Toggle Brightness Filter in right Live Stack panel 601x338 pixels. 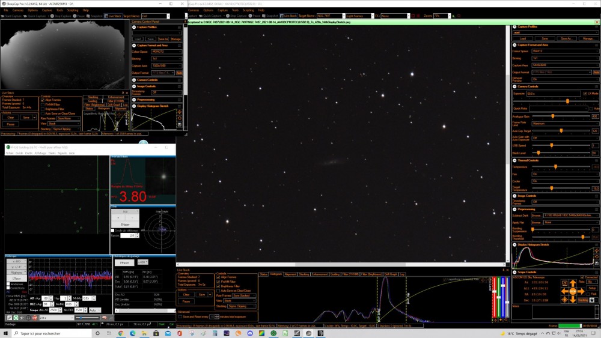pos(218,286)
